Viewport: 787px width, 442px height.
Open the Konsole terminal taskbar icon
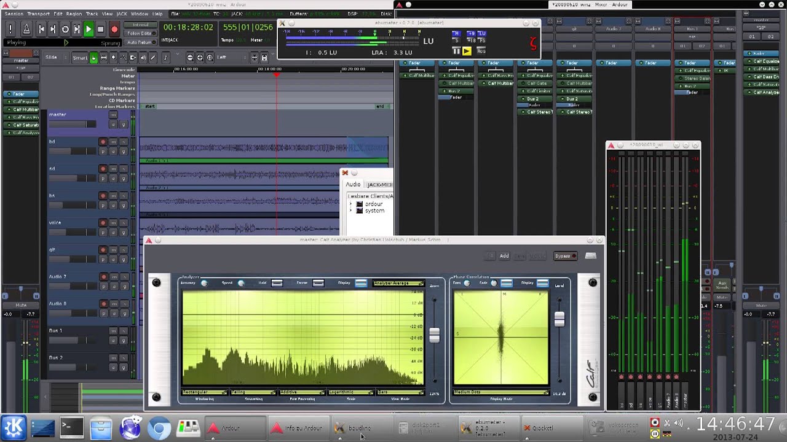click(x=71, y=428)
